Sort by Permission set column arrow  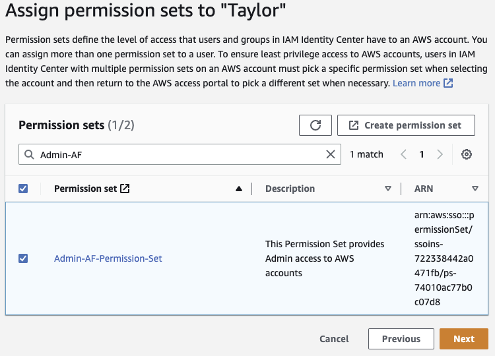point(239,189)
